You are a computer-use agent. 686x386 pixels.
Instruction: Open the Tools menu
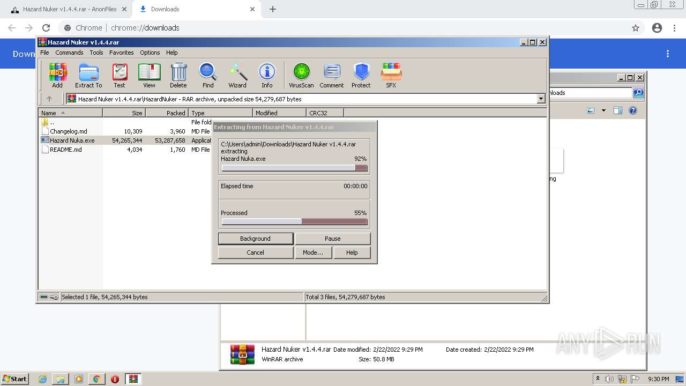pyautogui.click(x=96, y=53)
